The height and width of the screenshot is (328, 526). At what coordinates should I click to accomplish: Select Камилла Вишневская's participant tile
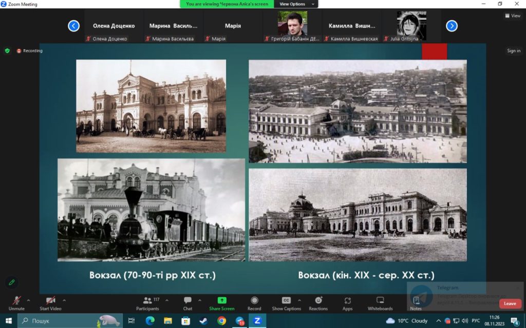tap(351, 27)
